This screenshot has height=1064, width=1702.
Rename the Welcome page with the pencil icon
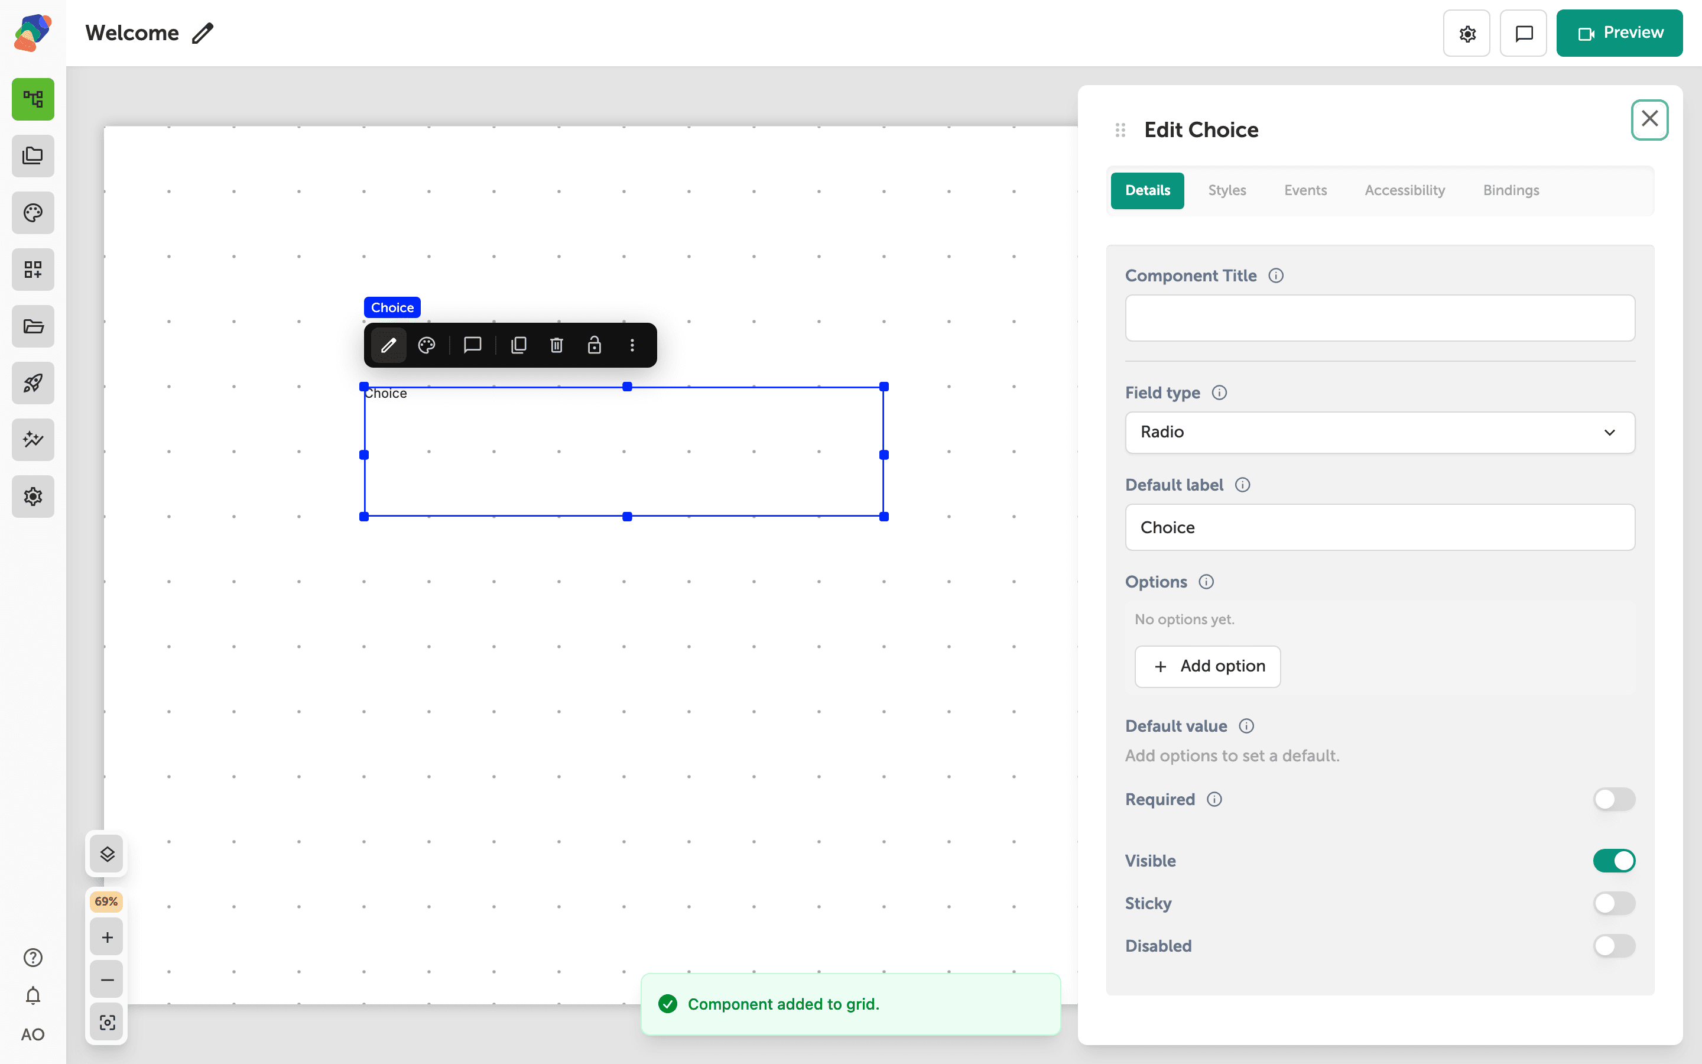coord(203,33)
